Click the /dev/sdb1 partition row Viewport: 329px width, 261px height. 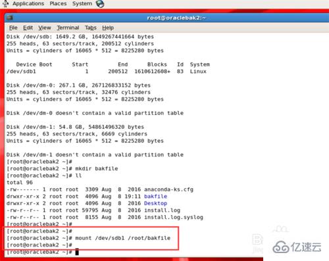click(x=107, y=72)
